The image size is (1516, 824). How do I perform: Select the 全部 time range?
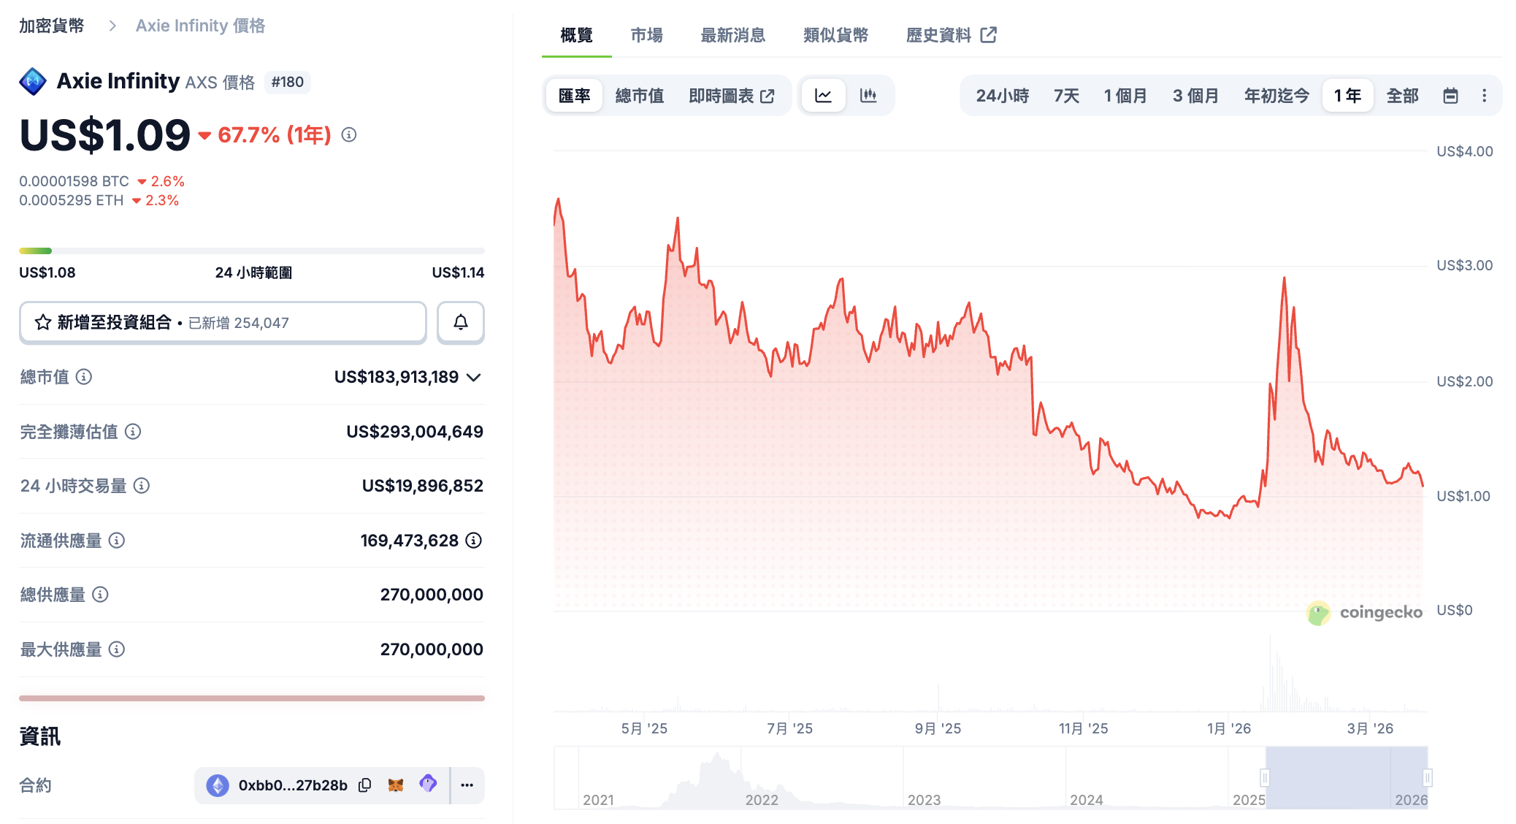1401,96
